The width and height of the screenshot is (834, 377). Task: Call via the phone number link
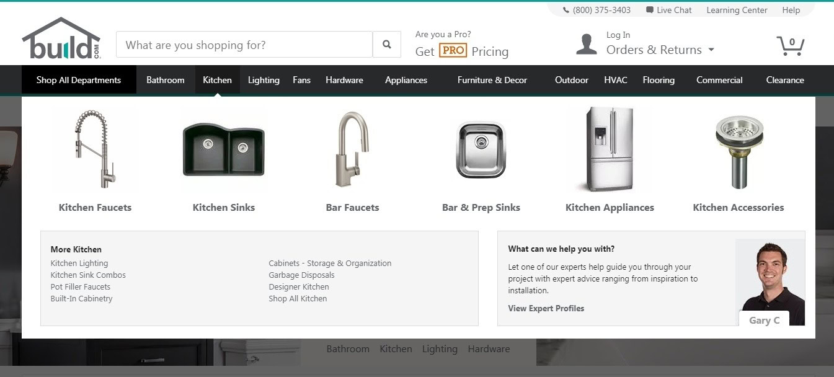coord(597,10)
